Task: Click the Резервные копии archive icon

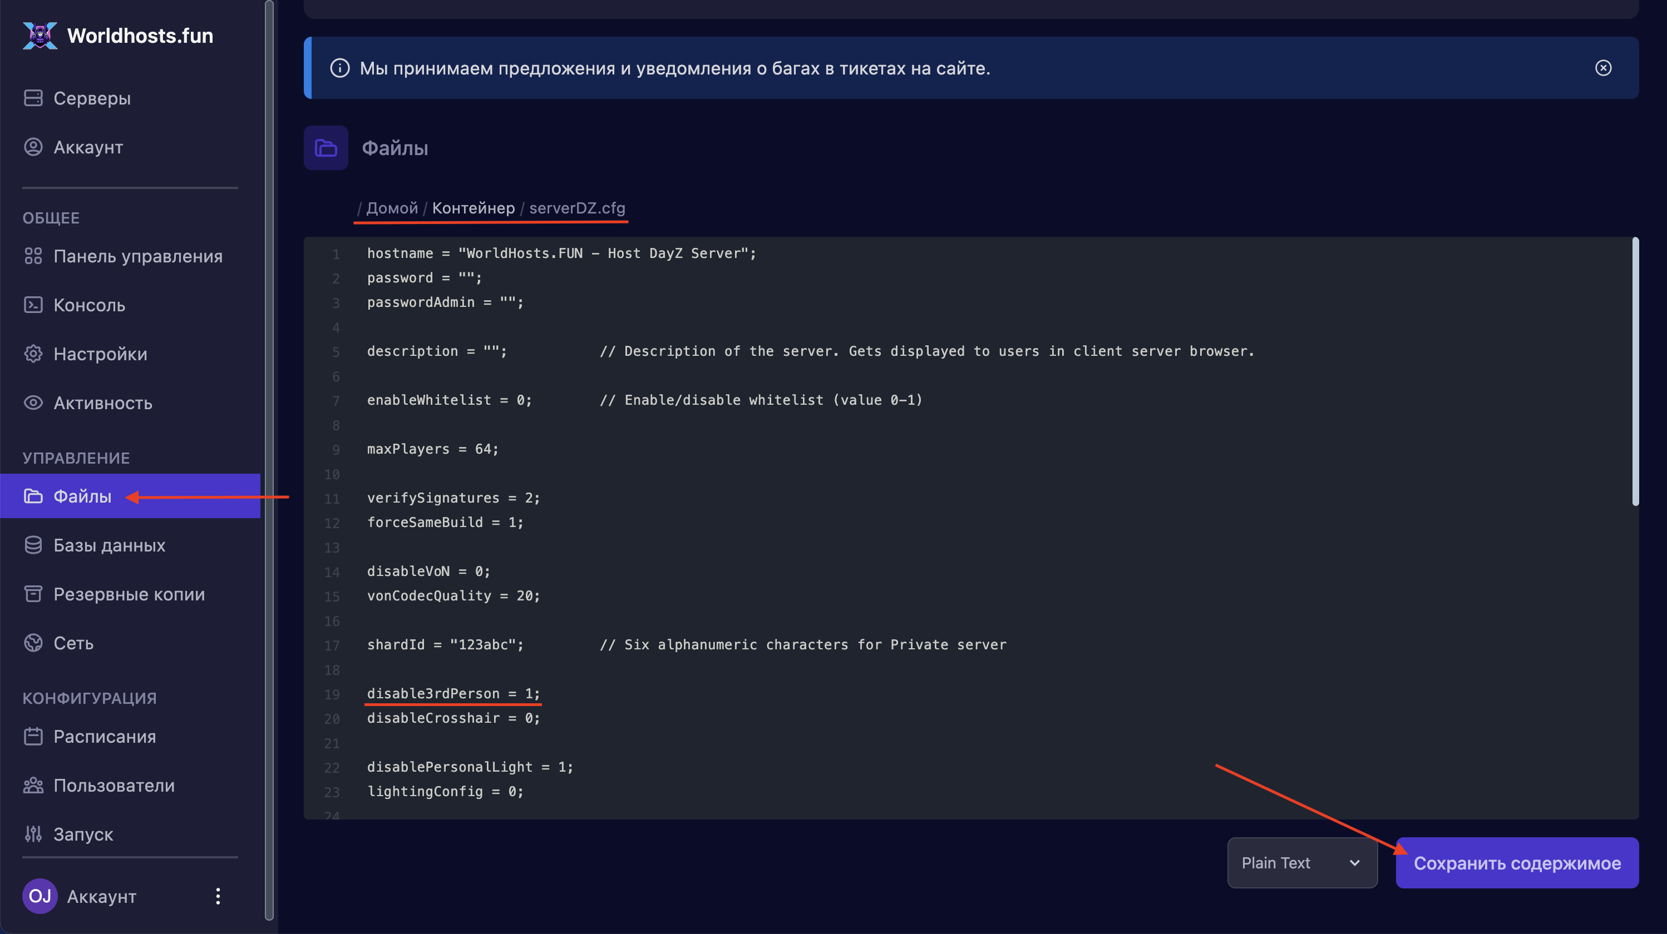Action: click(33, 594)
